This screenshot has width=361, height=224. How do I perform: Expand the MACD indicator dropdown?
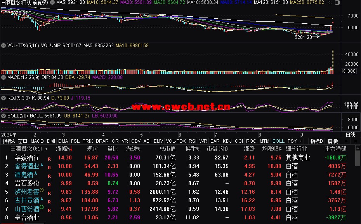(x=3, y=77)
